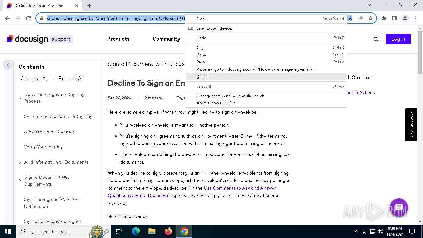
Task: Choose Send to your devices
Action: tap(266, 28)
